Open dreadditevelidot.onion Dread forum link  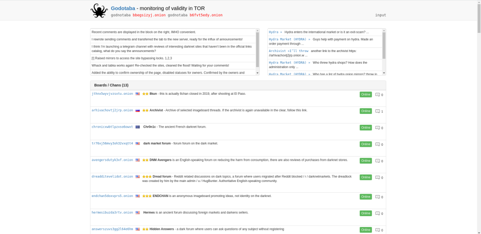click(112, 176)
